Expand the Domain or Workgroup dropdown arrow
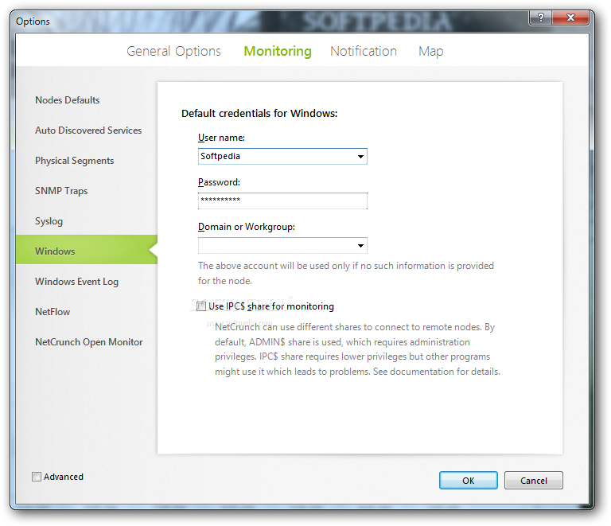This screenshot has height=526, width=611. (x=360, y=246)
